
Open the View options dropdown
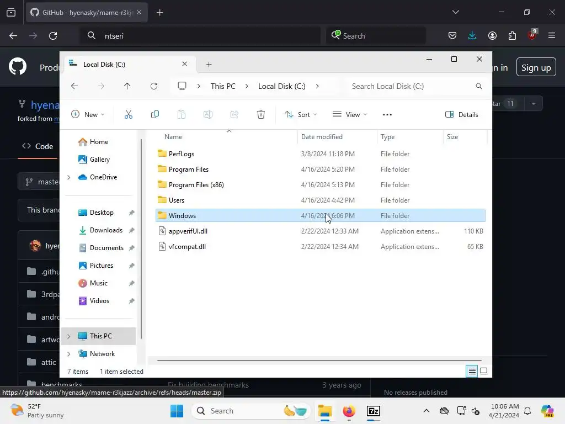click(x=349, y=115)
